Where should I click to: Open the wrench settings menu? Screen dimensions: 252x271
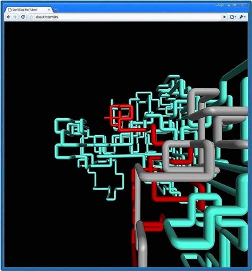242,17
